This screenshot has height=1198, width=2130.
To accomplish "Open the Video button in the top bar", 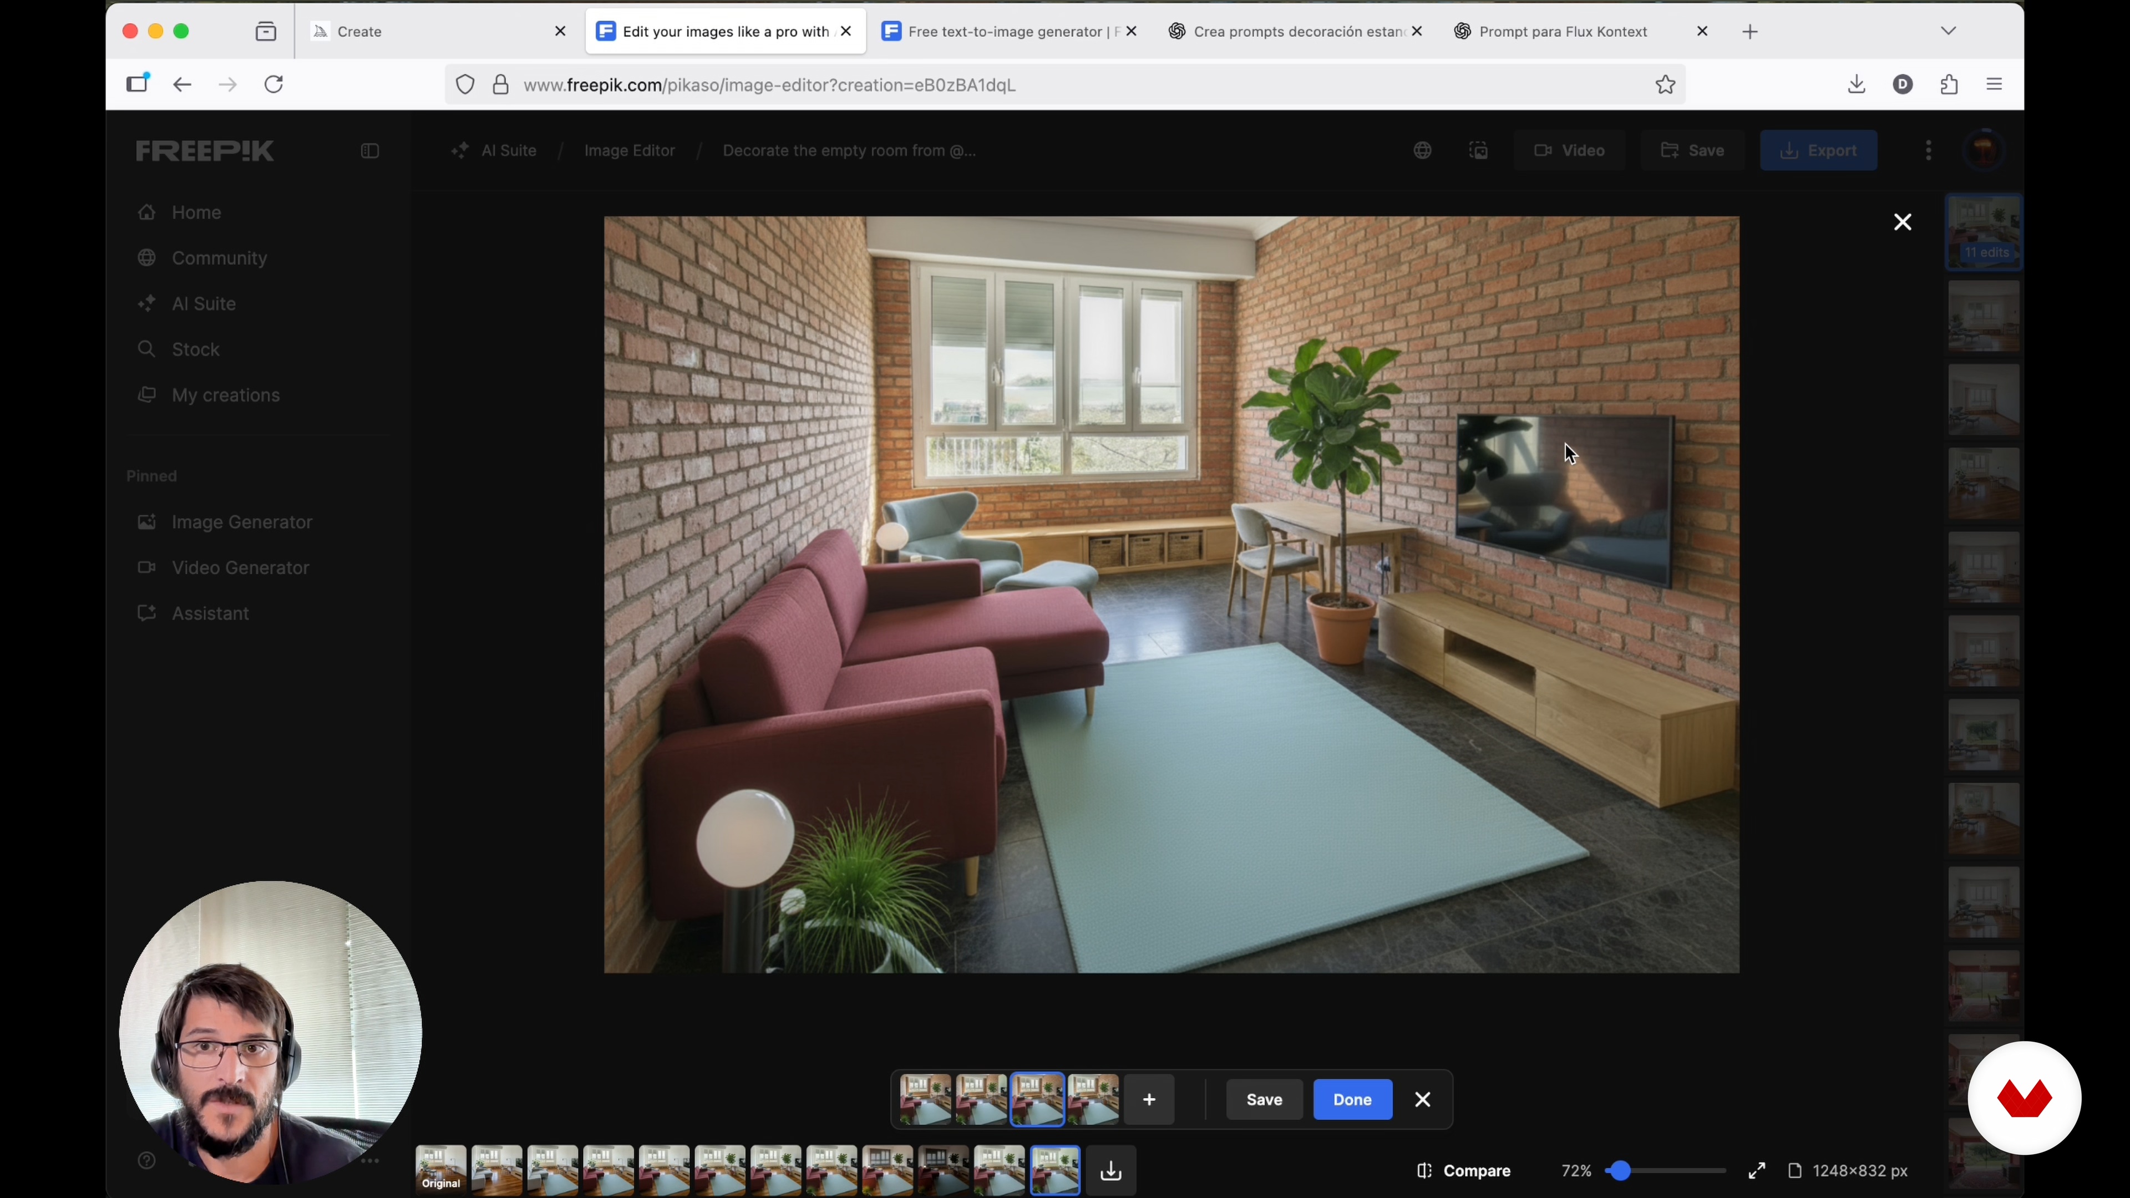I will click(x=1569, y=150).
